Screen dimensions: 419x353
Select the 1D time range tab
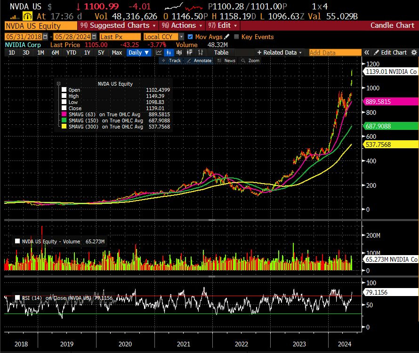[12, 52]
